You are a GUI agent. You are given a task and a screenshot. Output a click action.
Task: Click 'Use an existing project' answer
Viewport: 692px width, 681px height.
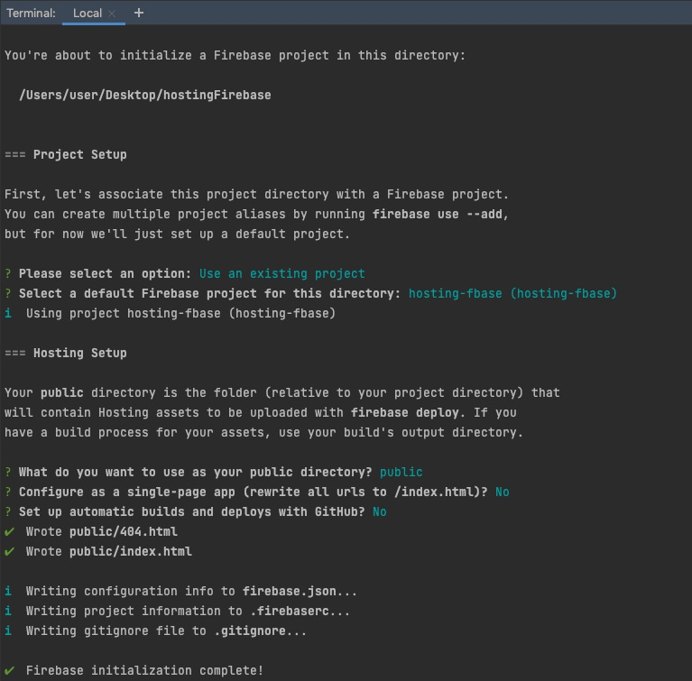coord(282,273)
